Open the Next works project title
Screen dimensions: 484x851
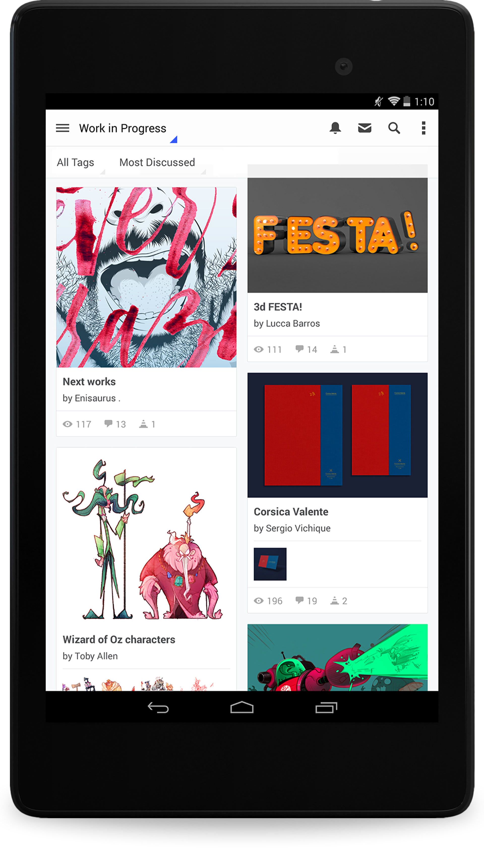(x=89, y=382)
